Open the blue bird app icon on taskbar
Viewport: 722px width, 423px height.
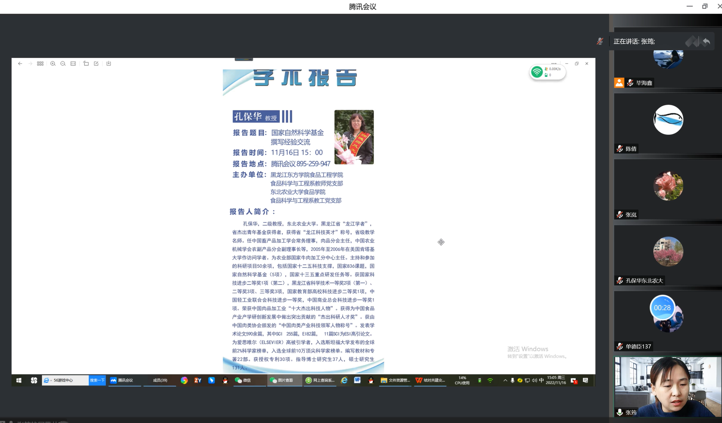click(x=211, y=380)
